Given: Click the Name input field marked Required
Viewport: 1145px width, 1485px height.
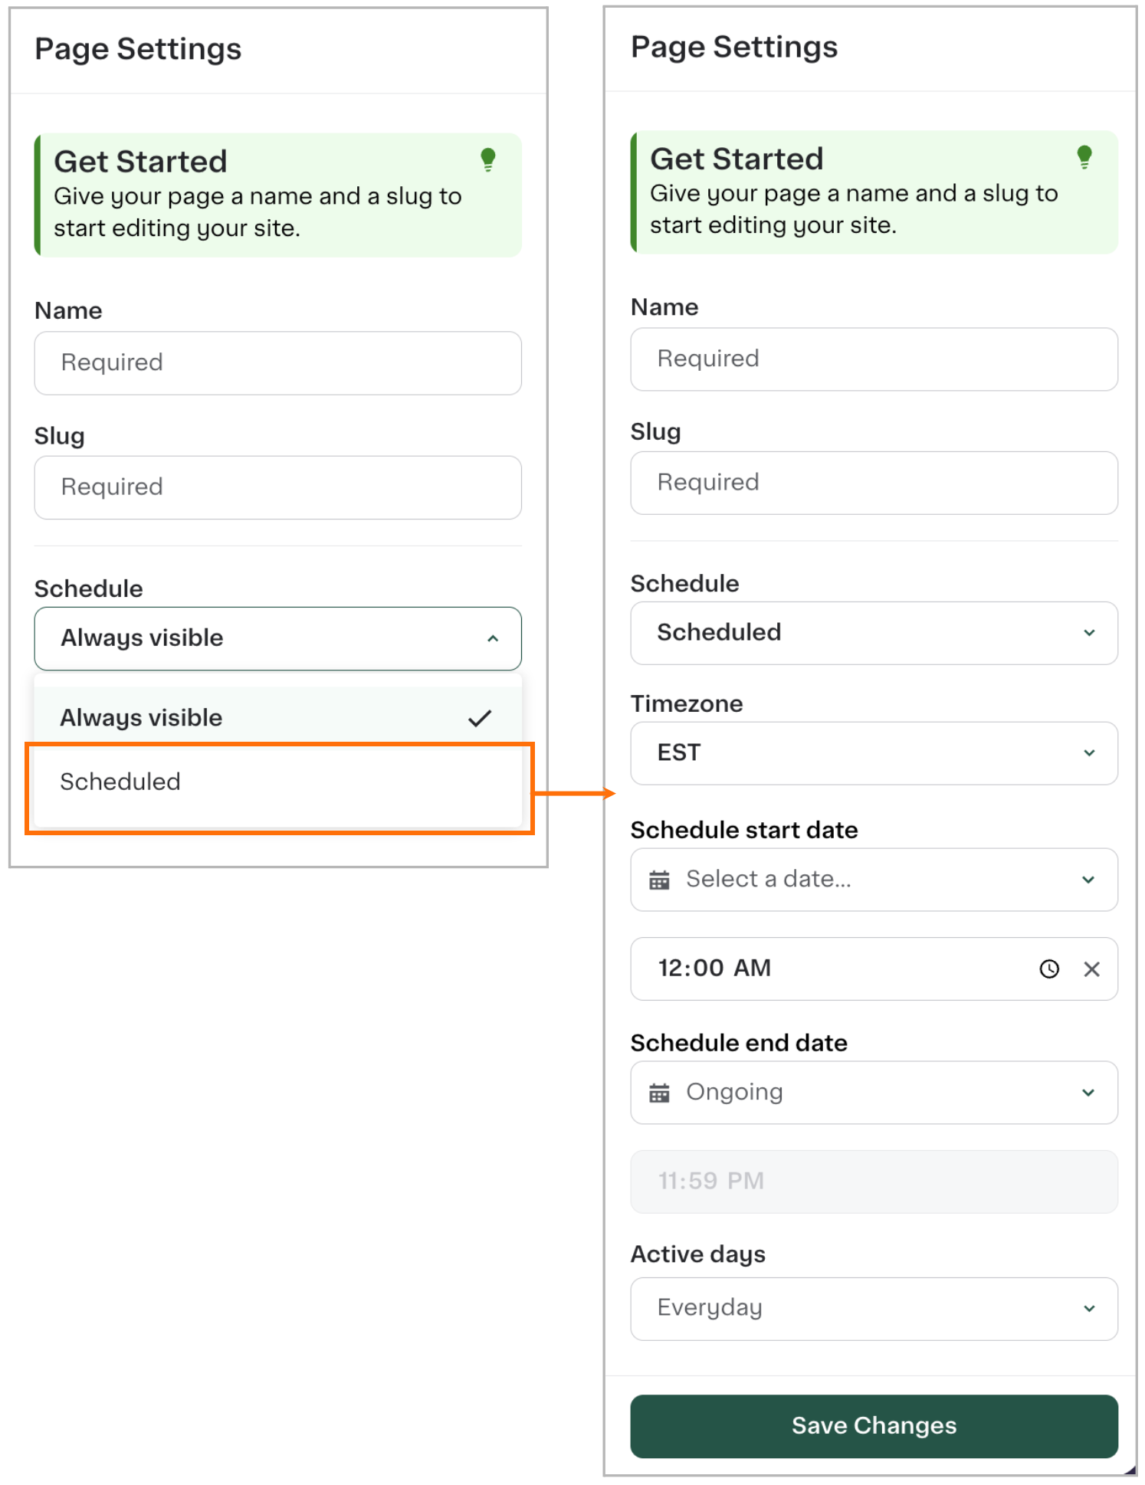Looking at the screenshot, I should pyautogui.click(x=277, y=362).
